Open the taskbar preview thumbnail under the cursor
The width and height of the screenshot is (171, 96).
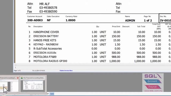point(9,86)
